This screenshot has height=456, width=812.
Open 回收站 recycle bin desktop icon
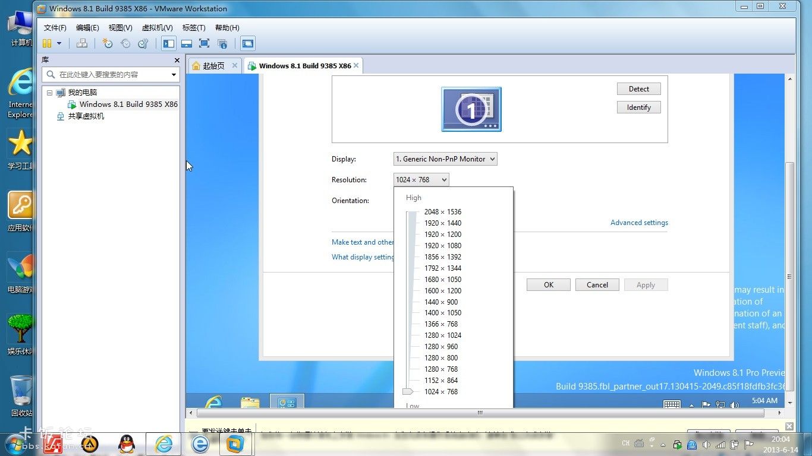click(x=21, y=395)
